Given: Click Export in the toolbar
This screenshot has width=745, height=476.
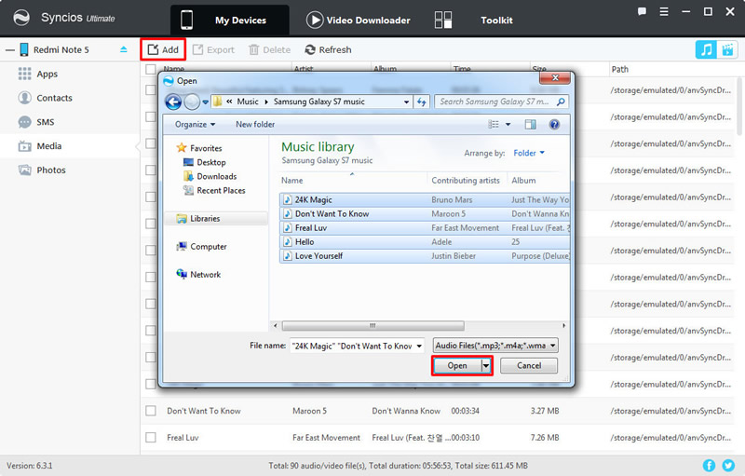Looking at the screenshot, I should point(213,49).
